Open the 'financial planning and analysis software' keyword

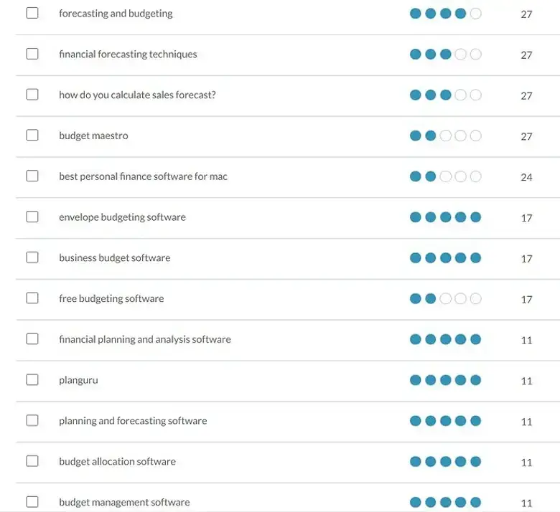tap(144, 339)
